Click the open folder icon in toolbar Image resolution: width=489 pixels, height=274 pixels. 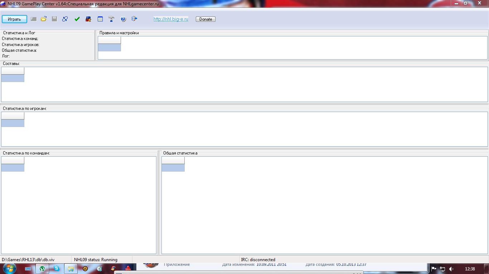pyautogui.click(x=44, y=19)
